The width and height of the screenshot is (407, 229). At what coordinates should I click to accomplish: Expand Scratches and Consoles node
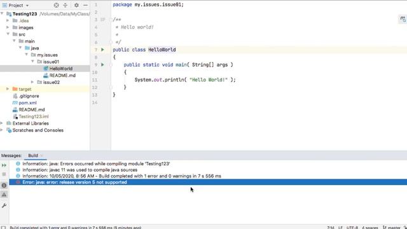pos(2,130)
